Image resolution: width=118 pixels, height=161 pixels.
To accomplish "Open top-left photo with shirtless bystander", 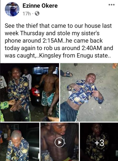I will point(29,92).
